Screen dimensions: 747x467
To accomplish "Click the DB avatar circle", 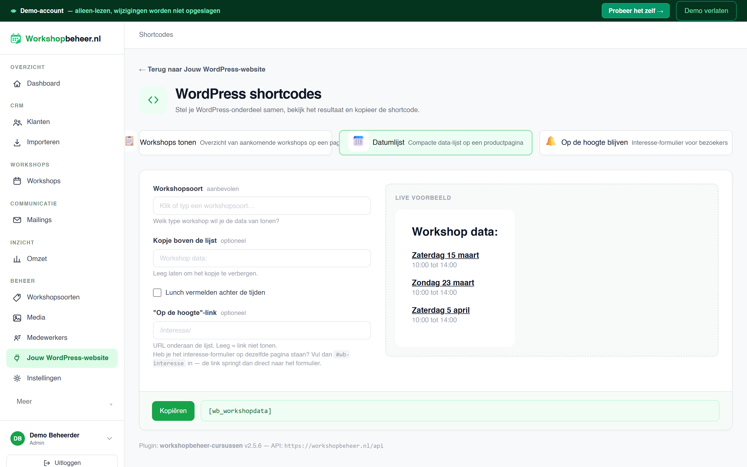I will point(18,438).
